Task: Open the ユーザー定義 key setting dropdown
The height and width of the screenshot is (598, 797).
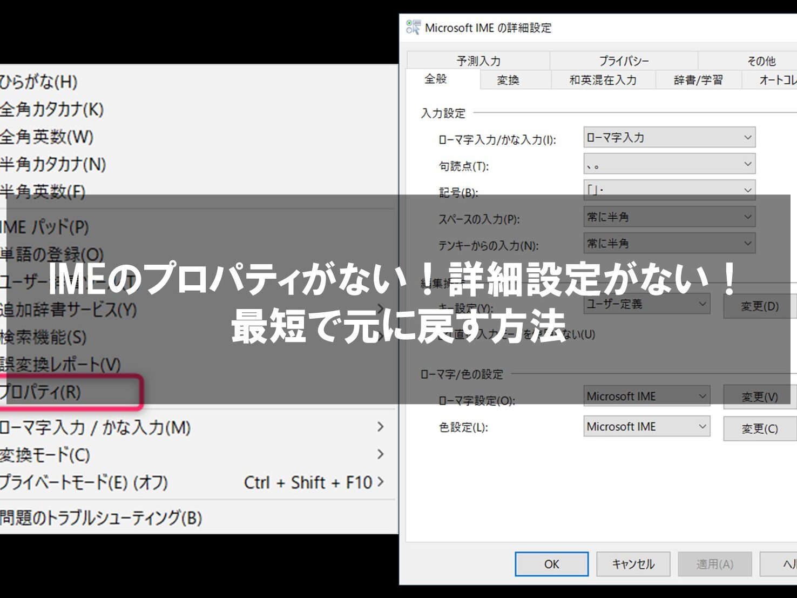Action: click(x=646, y=304)
